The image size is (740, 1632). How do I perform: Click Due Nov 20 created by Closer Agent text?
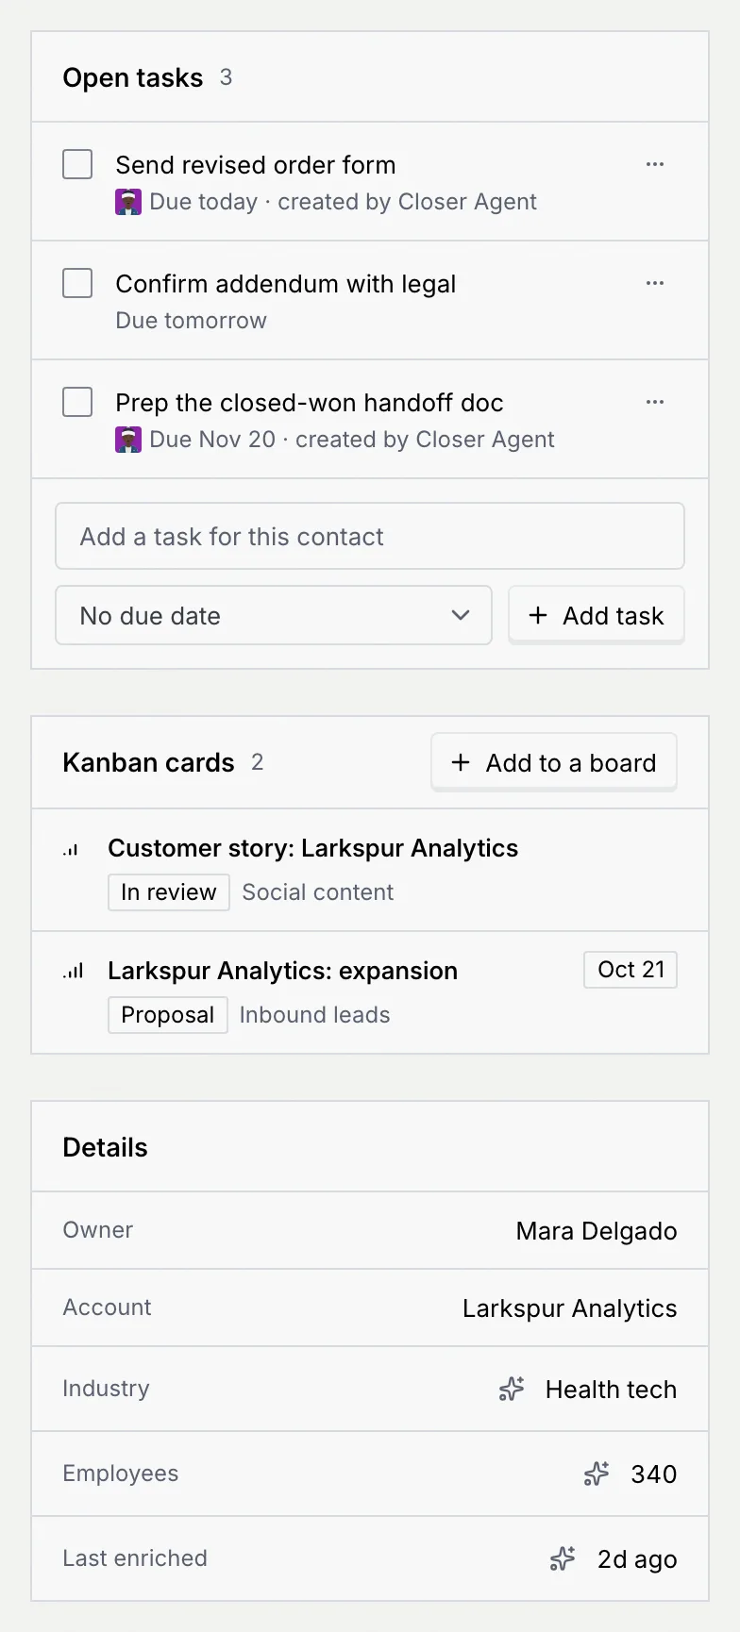point(352,440)
